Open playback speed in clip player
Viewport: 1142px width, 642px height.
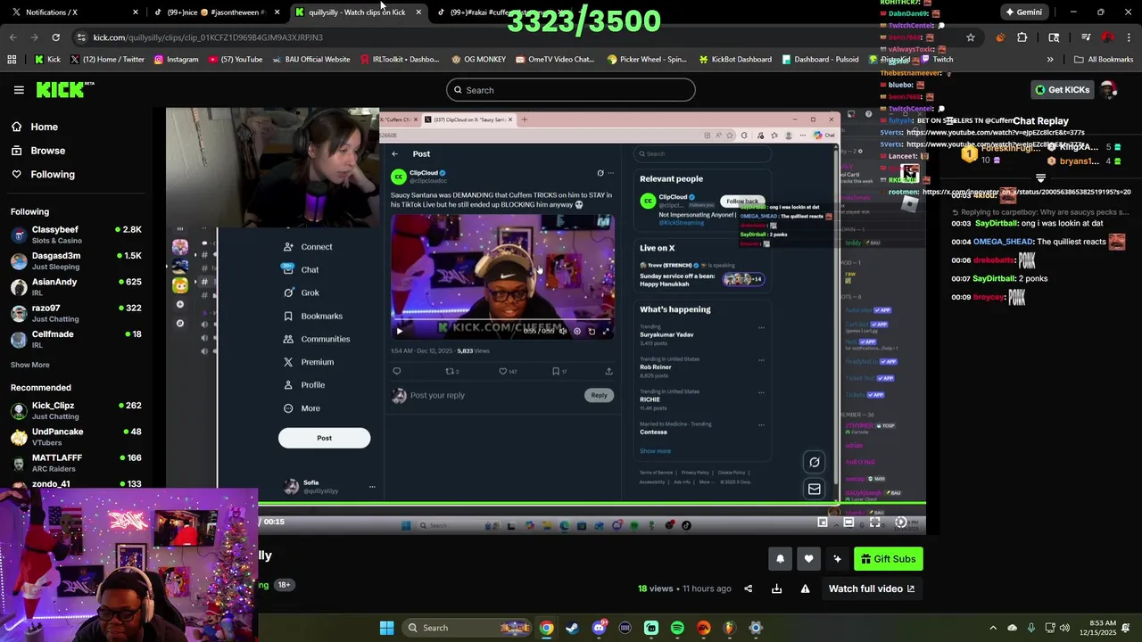click(x=901, y=523)
